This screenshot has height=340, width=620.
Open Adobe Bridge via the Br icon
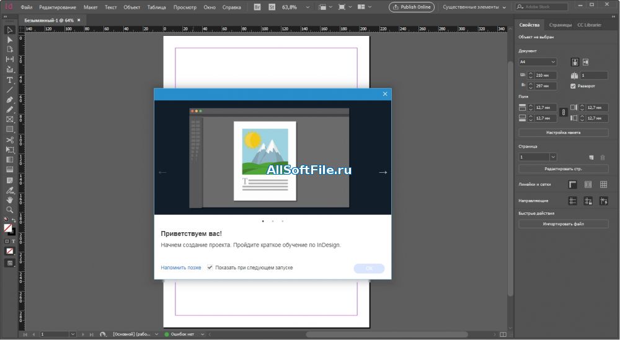tap(258, 7)
